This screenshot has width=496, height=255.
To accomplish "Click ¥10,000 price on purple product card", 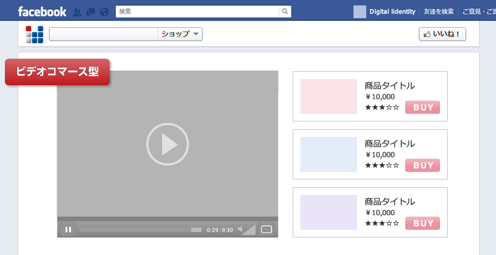I will pos(380,212).
